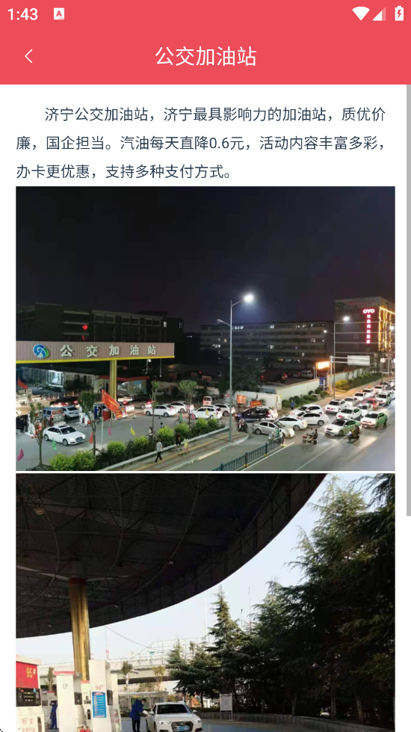Tap the 公交加油站 page title
Viewport: 411px width, 732px height.
(x=205, y=57)
